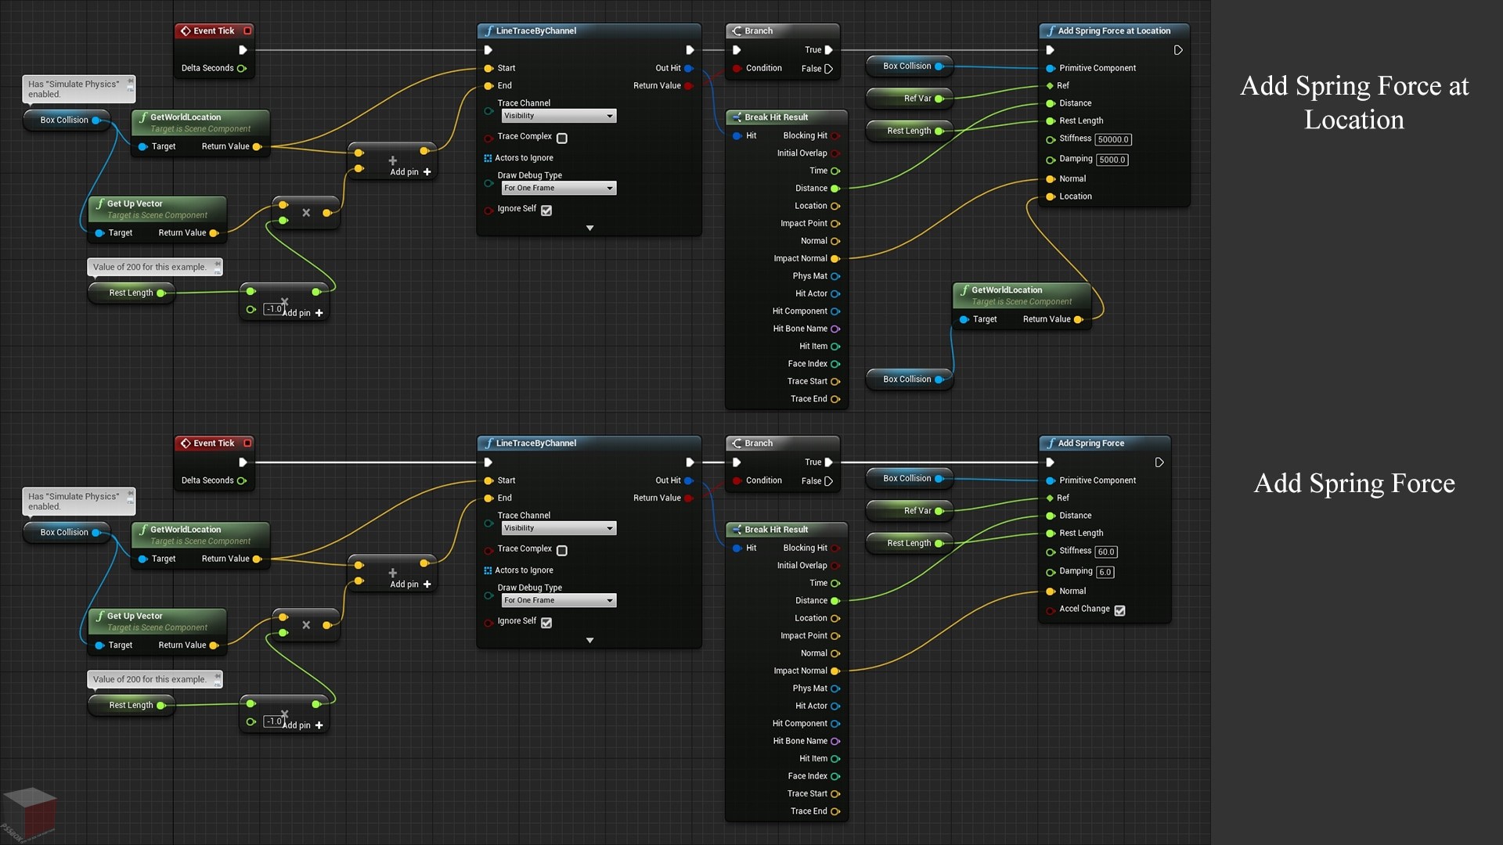1503x845 pixels.
Task: Click Ref diamond pin on Add Spring Force at Location
Action: click(1050, 86)
